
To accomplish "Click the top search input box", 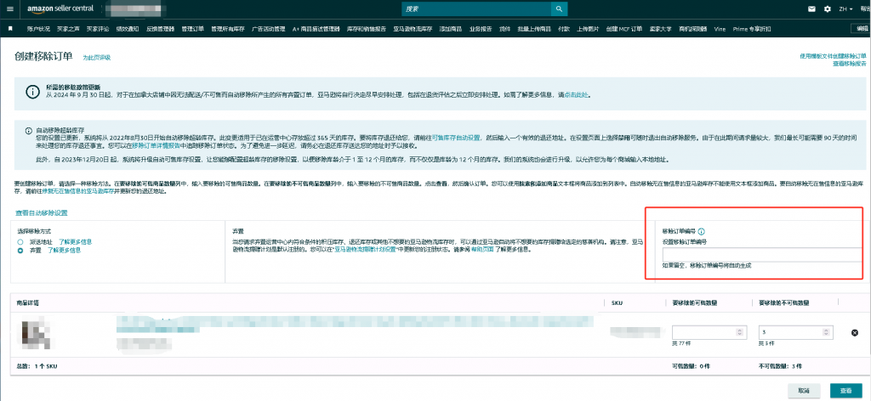I will (x=476, y=8).
